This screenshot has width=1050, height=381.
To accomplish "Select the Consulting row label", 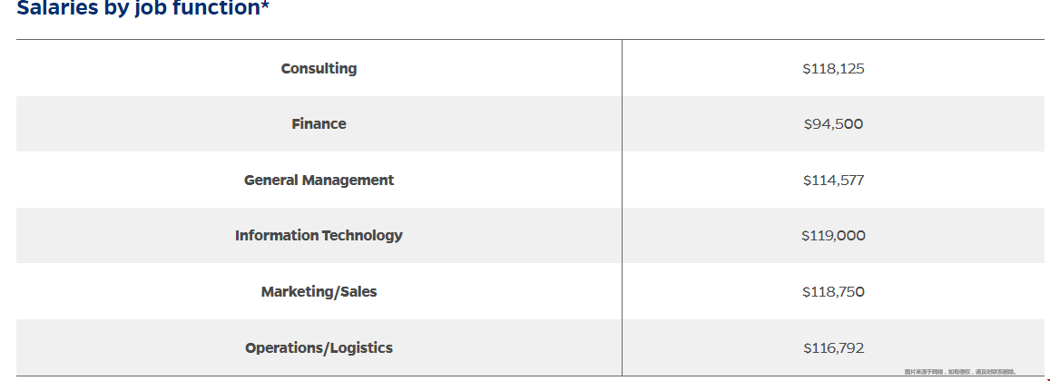I will (x=319, y=68).
